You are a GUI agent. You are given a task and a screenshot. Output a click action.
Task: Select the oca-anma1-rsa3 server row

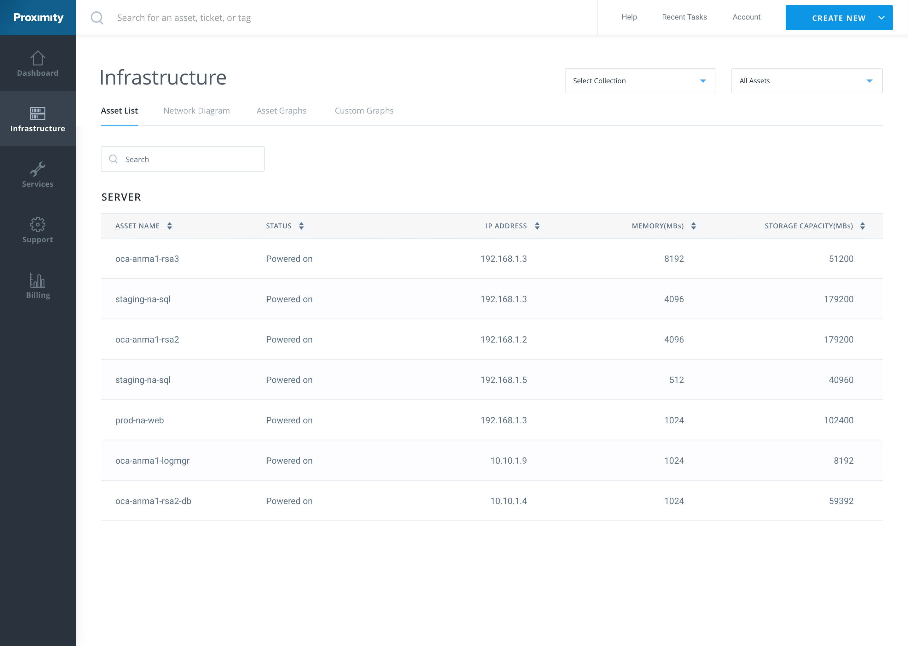pos(147,259)
